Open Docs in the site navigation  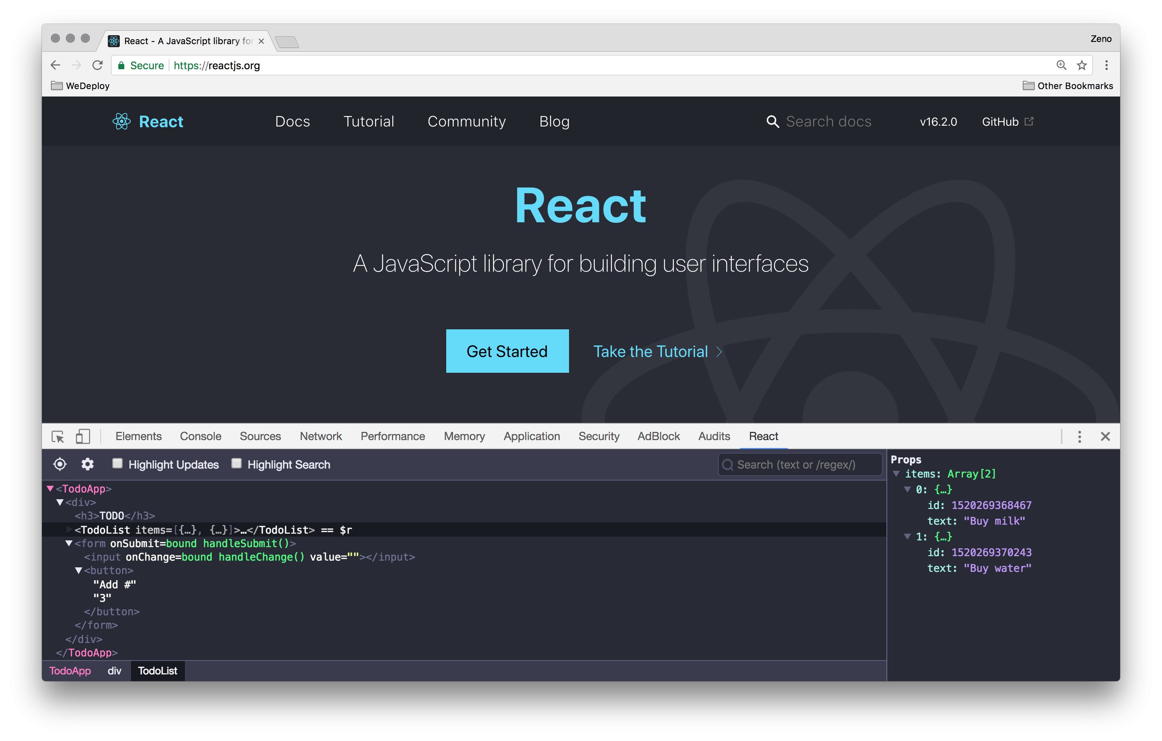(292, 122)
